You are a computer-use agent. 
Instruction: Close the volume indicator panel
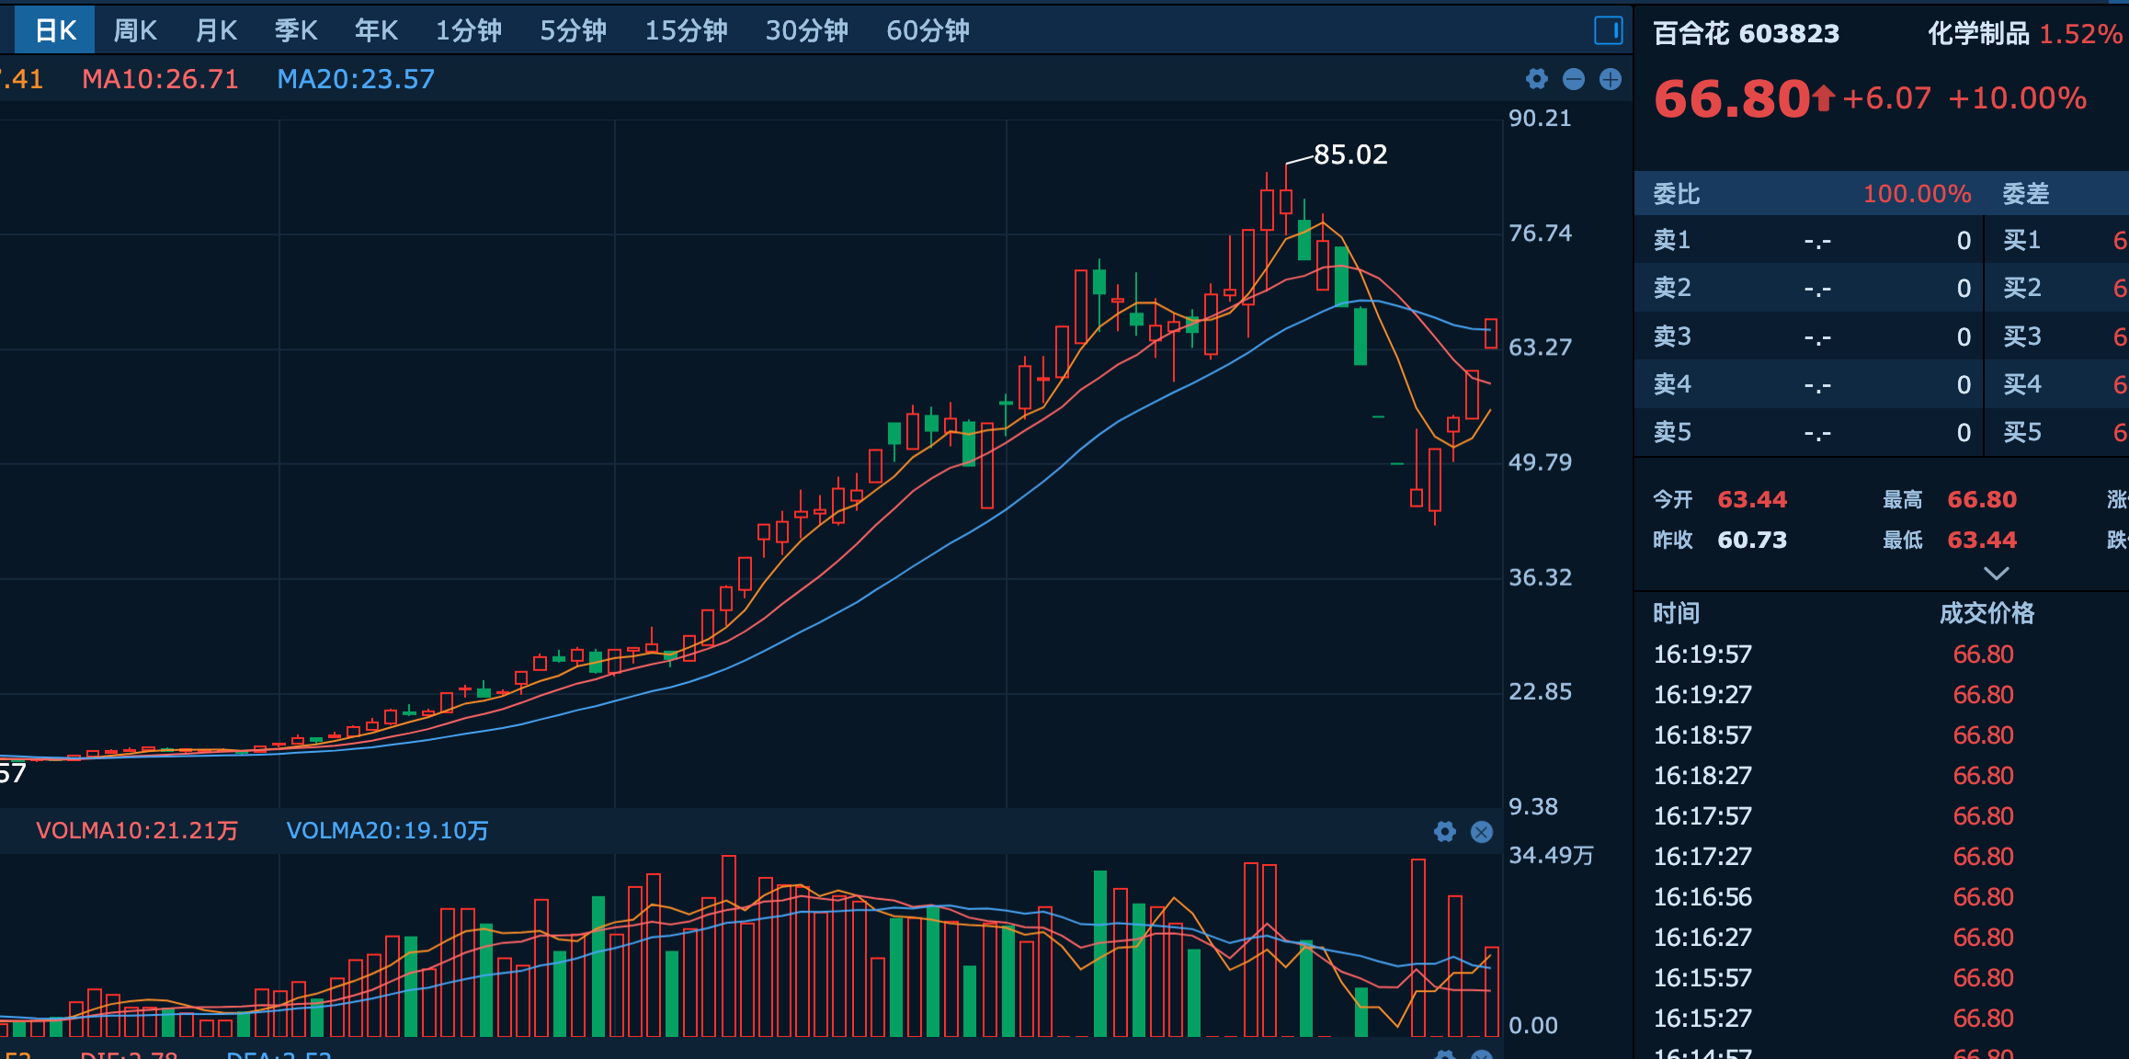click(x=1482, y=832)
